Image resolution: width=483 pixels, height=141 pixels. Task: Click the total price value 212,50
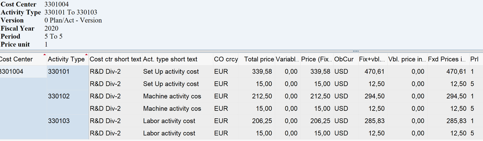(262, 96)
